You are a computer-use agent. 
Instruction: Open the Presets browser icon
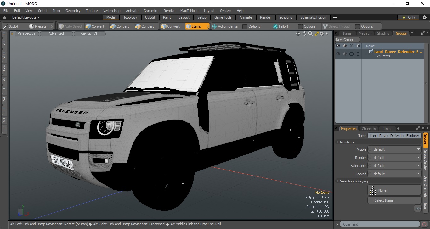tap(31, 26)
